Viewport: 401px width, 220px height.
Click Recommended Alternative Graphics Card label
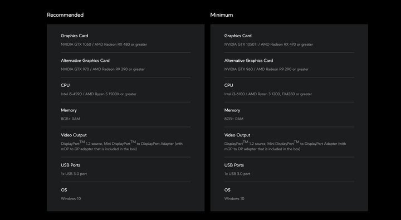pyautogui.click(x=85, y=61)
